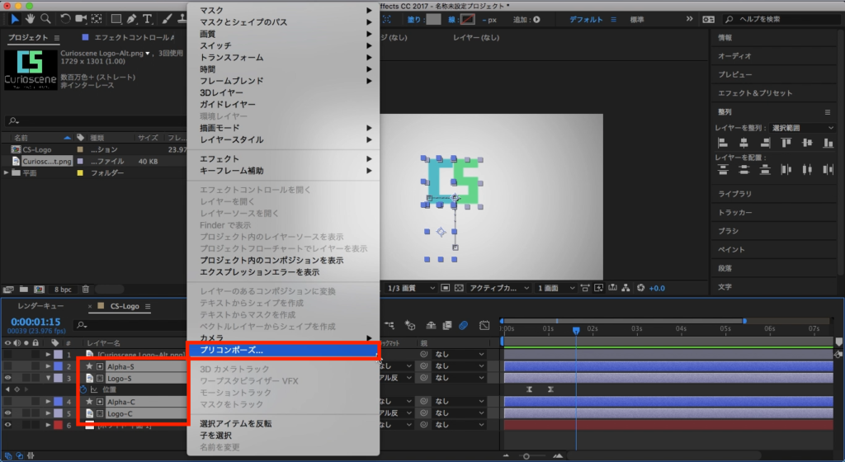Open the 1/3 画質 resolution dropdown
The width and height of the screenshot is (845, 462).
[x=411, y=288]
